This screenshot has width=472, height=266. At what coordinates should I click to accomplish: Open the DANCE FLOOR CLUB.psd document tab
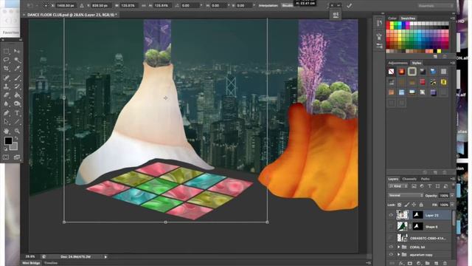pos(72,15)
